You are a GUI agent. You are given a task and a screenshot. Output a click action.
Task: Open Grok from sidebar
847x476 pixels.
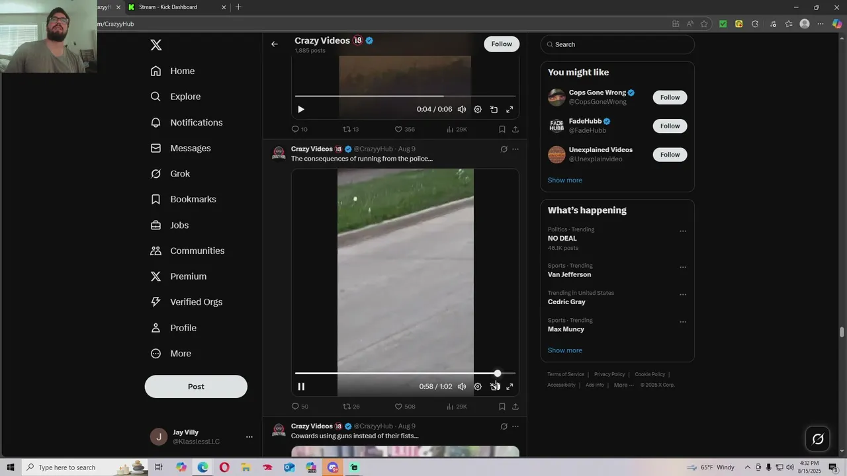pyautogui.click(x=170, y=174)
